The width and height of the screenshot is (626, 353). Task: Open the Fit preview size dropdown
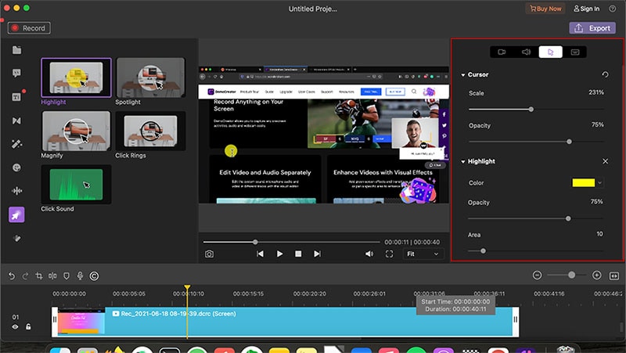pyautogui.click(x=423, y=254)
